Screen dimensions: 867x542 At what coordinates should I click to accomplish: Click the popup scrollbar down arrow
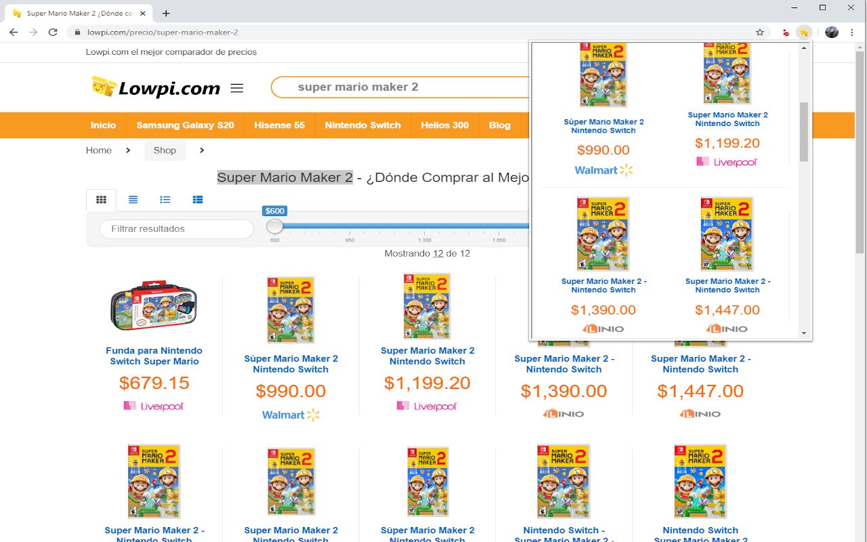click(x=804, y=333)
